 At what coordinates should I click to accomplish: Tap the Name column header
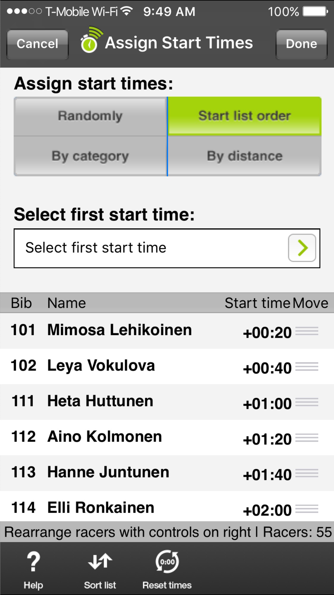(67, 303)
